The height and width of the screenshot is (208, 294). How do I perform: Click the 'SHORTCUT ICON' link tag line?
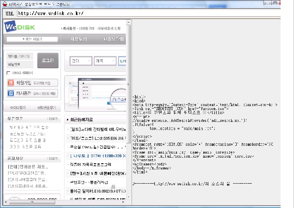180,108
